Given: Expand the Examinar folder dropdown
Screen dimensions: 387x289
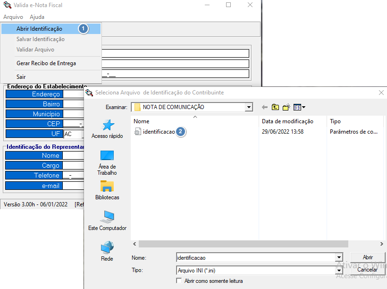Looking at the screenshot, I should (x=249, y=107).
